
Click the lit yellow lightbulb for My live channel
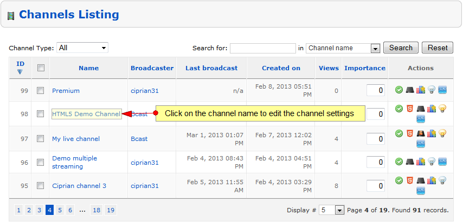442,133
